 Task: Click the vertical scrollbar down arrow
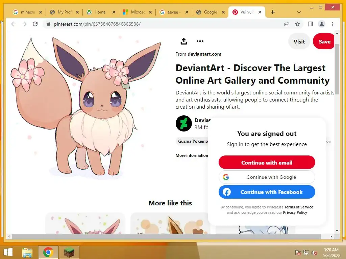click(337, 231)
